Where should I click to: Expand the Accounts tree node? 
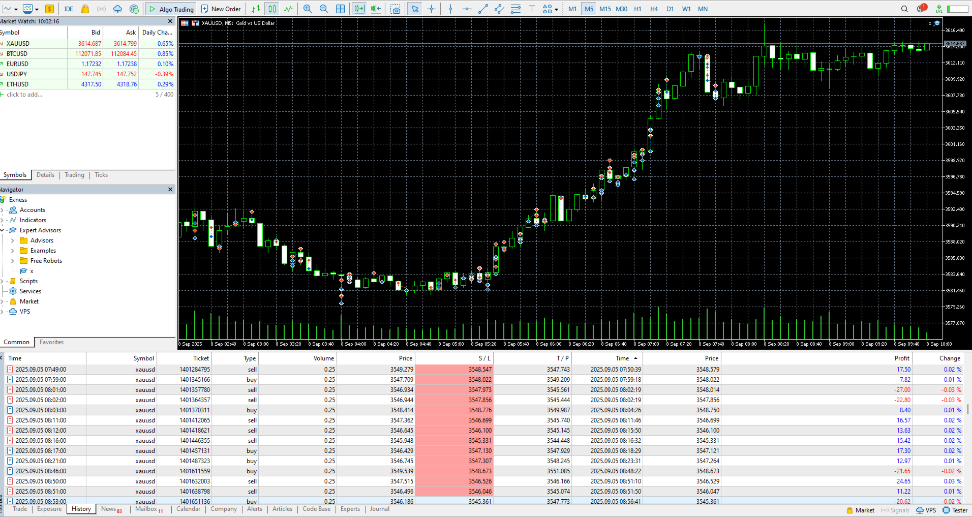pos(2,210)
